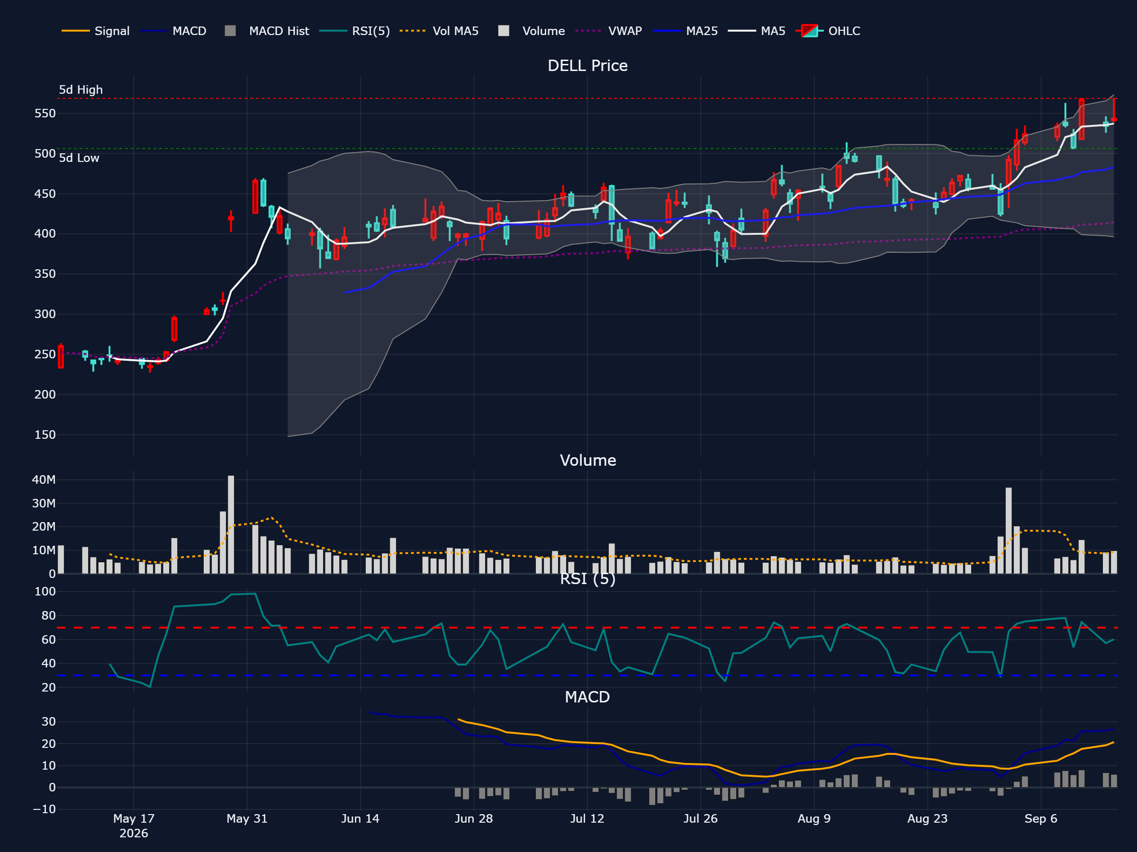This screenshot has height=852, width=1137.
Task: Click the gray MACD Hist legend square
Action: [230, 31]
